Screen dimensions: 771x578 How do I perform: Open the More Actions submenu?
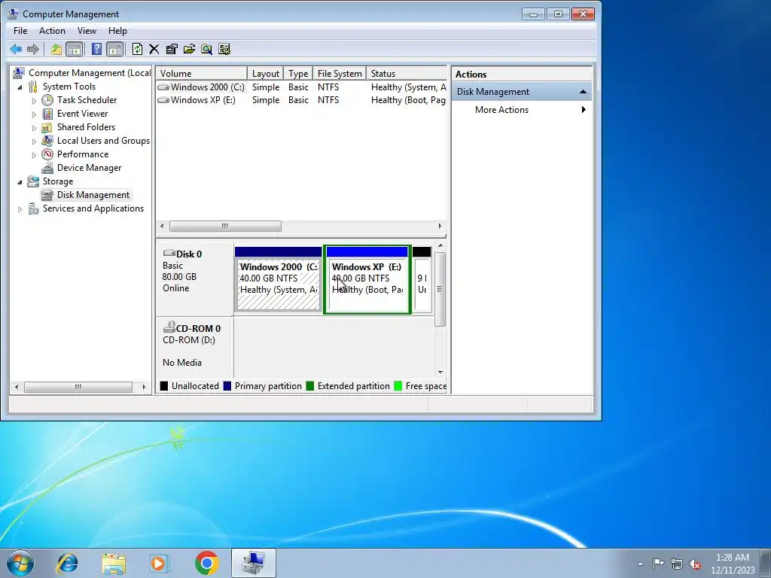(x=522, y=110)
